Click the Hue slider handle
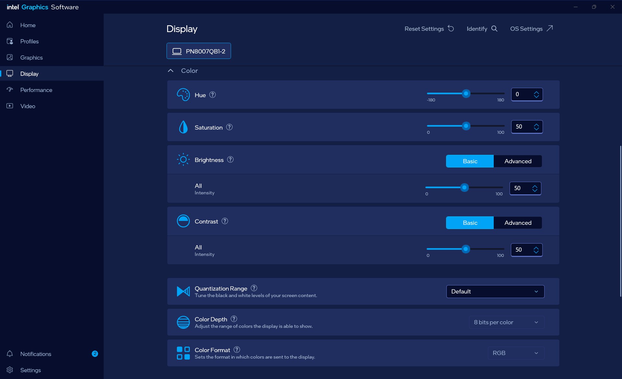Viewport: 622px width, 379px height. (x=466, y=94)
